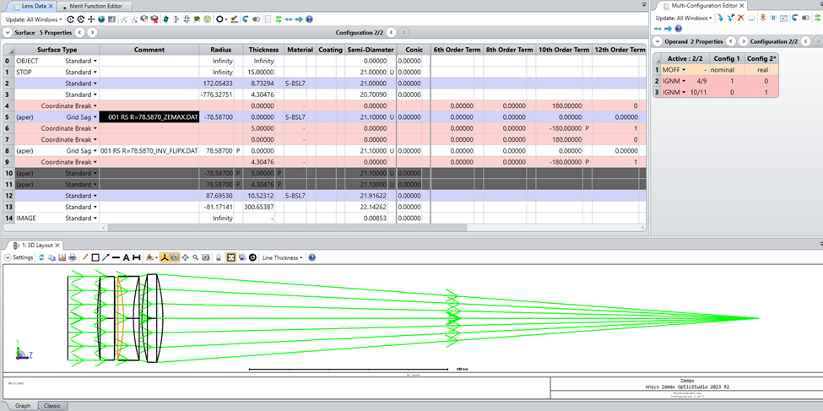Click thickness value 300.65387 in row 13
823x411 pixels.
[260, 207]
